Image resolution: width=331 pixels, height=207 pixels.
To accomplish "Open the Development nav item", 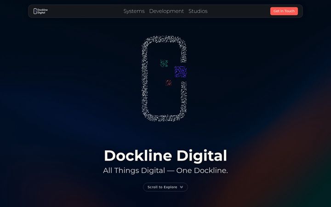I will pyautogui.click(x=166, y=11).
